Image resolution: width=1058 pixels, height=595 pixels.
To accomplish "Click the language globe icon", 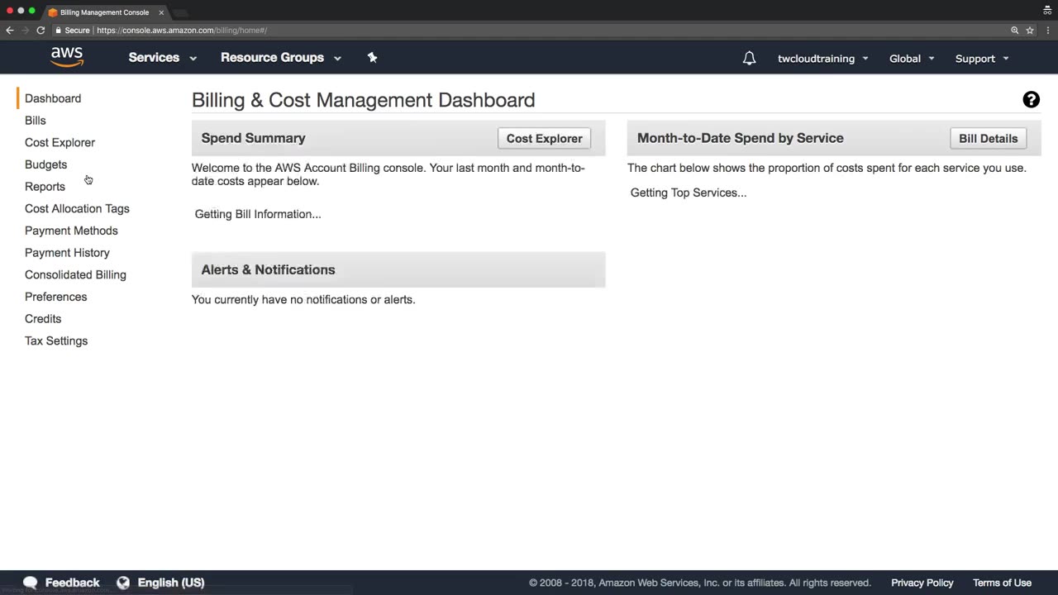I will click(x=123, y=583).
